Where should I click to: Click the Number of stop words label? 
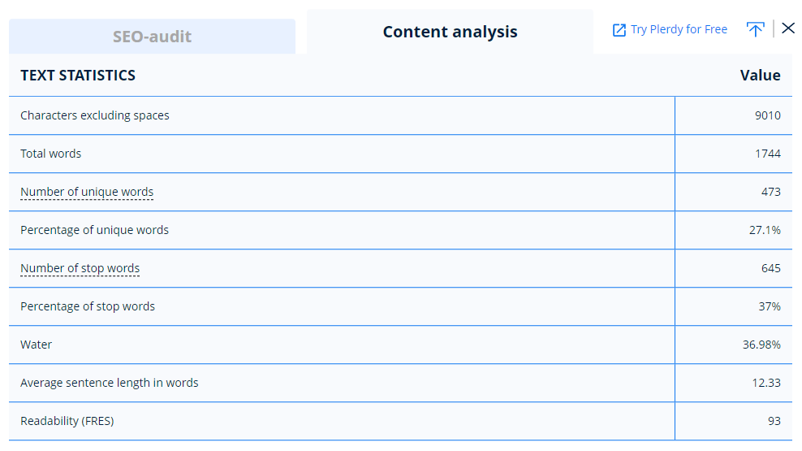pos(80,268)
